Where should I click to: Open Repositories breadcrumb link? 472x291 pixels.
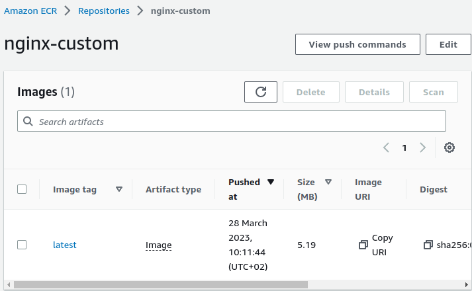click(103, 11)
